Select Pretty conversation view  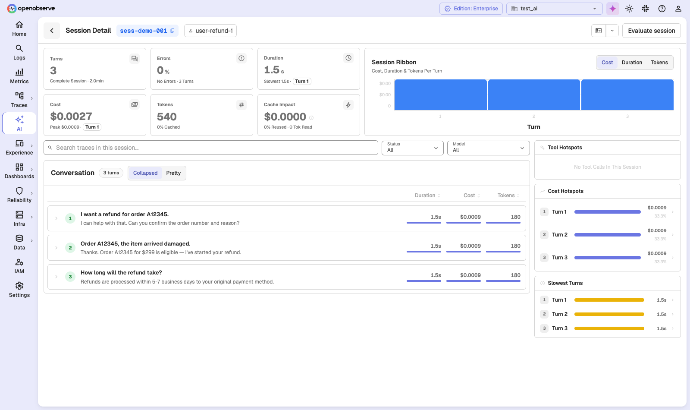pyautogui.click(x=173, y=173)
